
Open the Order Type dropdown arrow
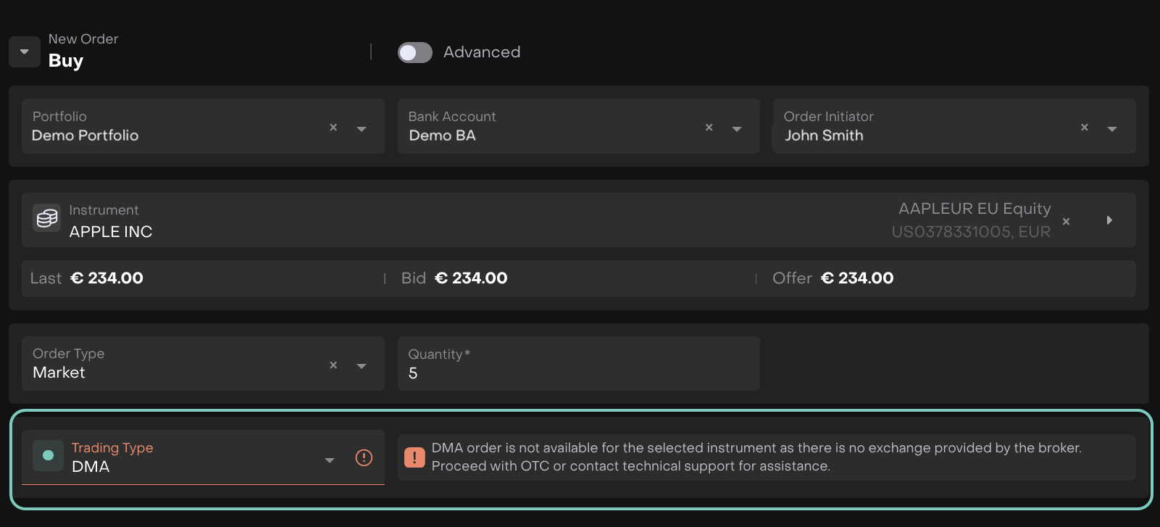point(362,366)
